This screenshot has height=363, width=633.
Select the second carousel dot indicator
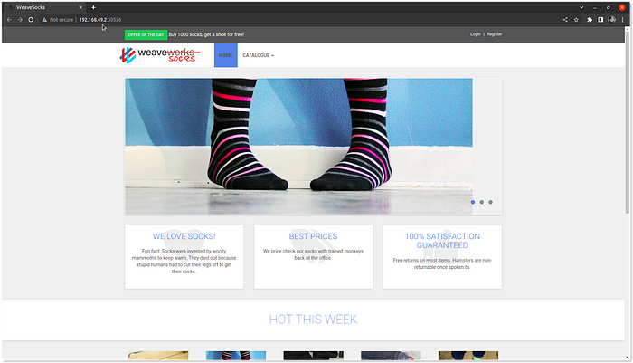coord(481,202)
